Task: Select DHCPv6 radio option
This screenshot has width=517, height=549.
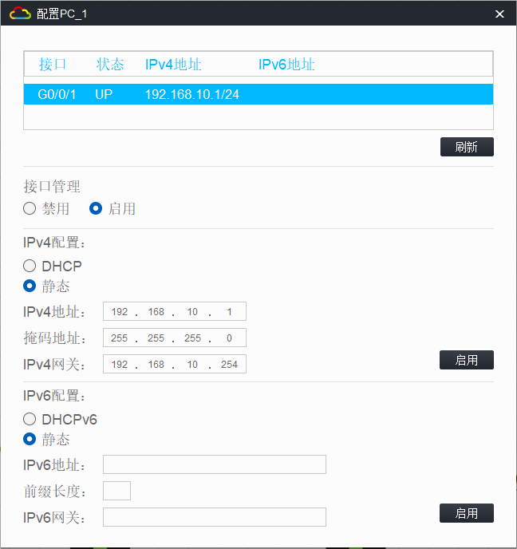Action: tap(30, 419)
